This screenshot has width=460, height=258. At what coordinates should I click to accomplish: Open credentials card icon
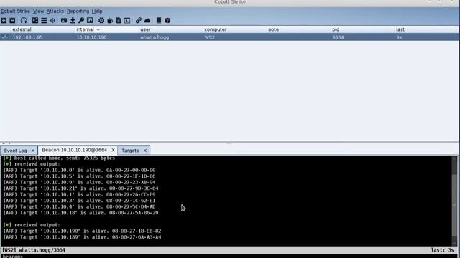coord(64,21)
